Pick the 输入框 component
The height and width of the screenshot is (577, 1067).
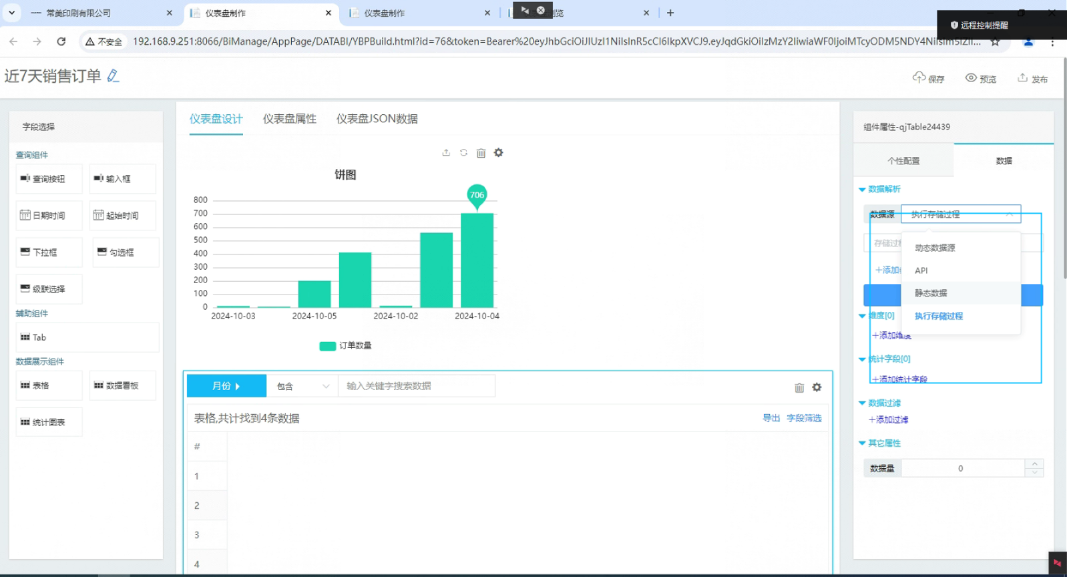click(123, 179)
